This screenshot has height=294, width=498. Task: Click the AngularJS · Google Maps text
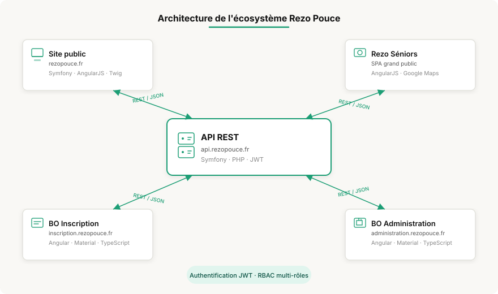405,73
